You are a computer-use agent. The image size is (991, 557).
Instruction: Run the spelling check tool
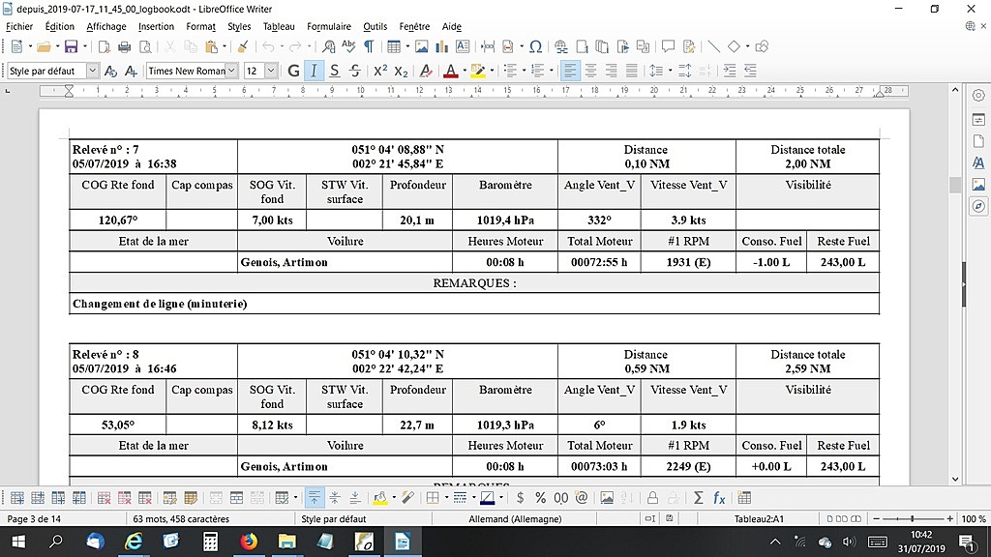click(x=348, y=46)
